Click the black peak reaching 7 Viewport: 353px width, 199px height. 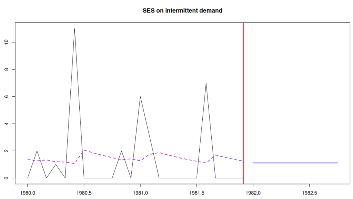point(206,84)
